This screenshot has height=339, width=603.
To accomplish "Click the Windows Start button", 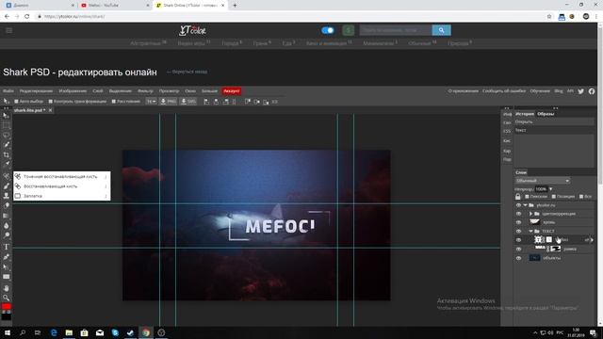I will coord(8,332).
